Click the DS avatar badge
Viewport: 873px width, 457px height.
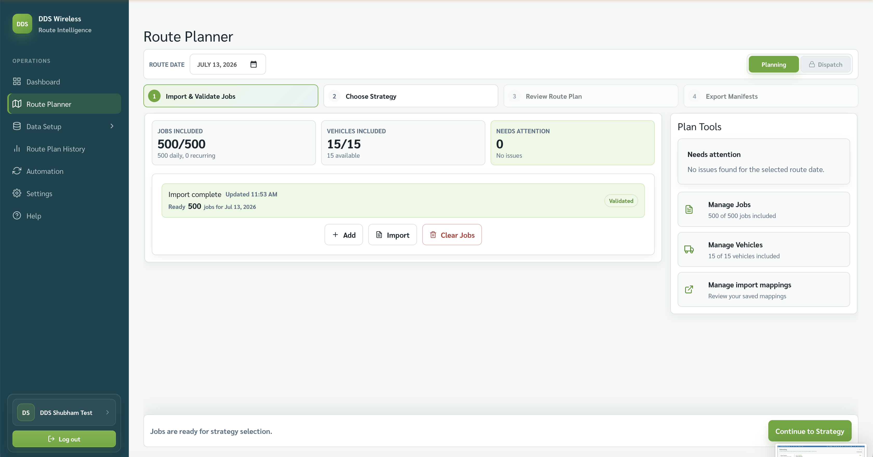(x=26, y=413)
